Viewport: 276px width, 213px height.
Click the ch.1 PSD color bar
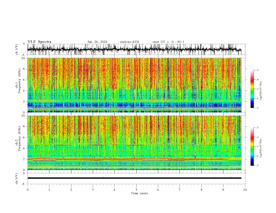252,89
